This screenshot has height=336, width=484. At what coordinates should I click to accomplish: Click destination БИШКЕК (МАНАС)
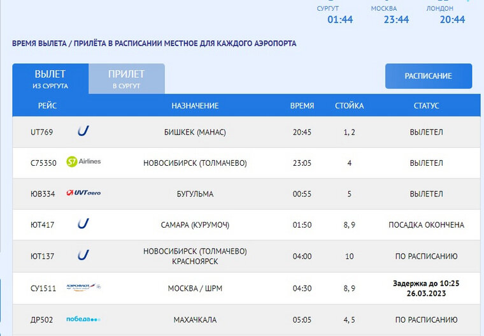[x=195, y=133]
